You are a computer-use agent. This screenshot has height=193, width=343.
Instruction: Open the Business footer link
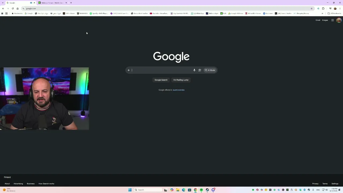point(31,184)
